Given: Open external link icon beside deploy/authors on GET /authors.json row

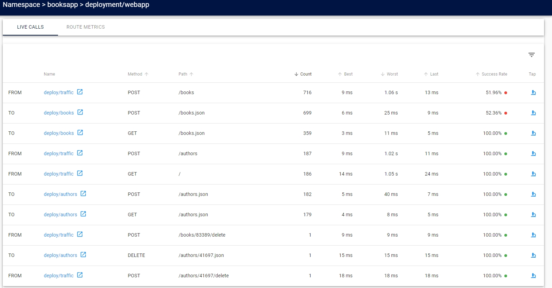Looking at the screenshot, I should [x=83, y=214].
